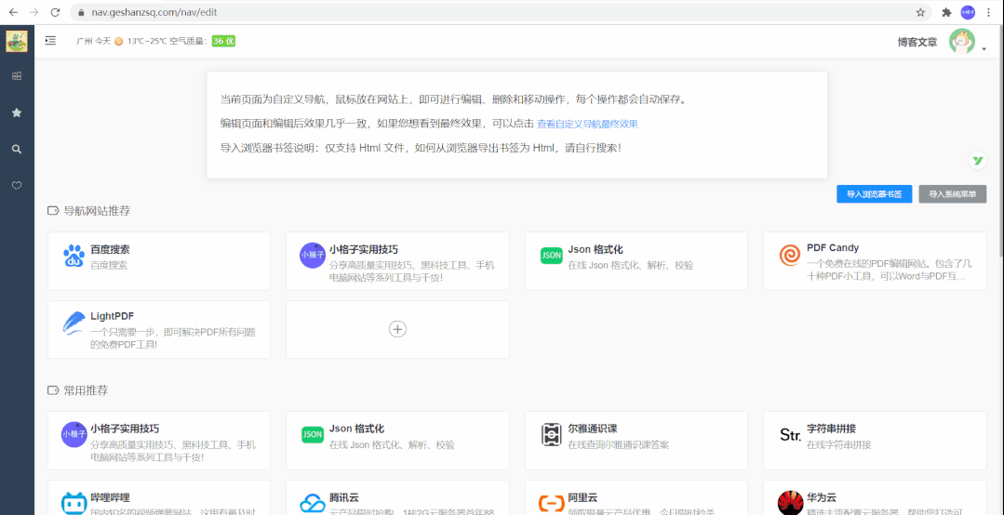
Task: Click 导入系统菜单 gray button
Action: (953, 194)
